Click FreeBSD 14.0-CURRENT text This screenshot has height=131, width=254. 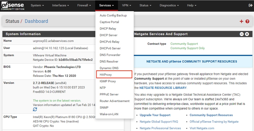coord(49,92)
